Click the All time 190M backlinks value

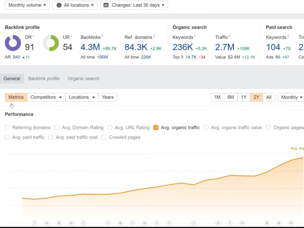tap(102, 57)
